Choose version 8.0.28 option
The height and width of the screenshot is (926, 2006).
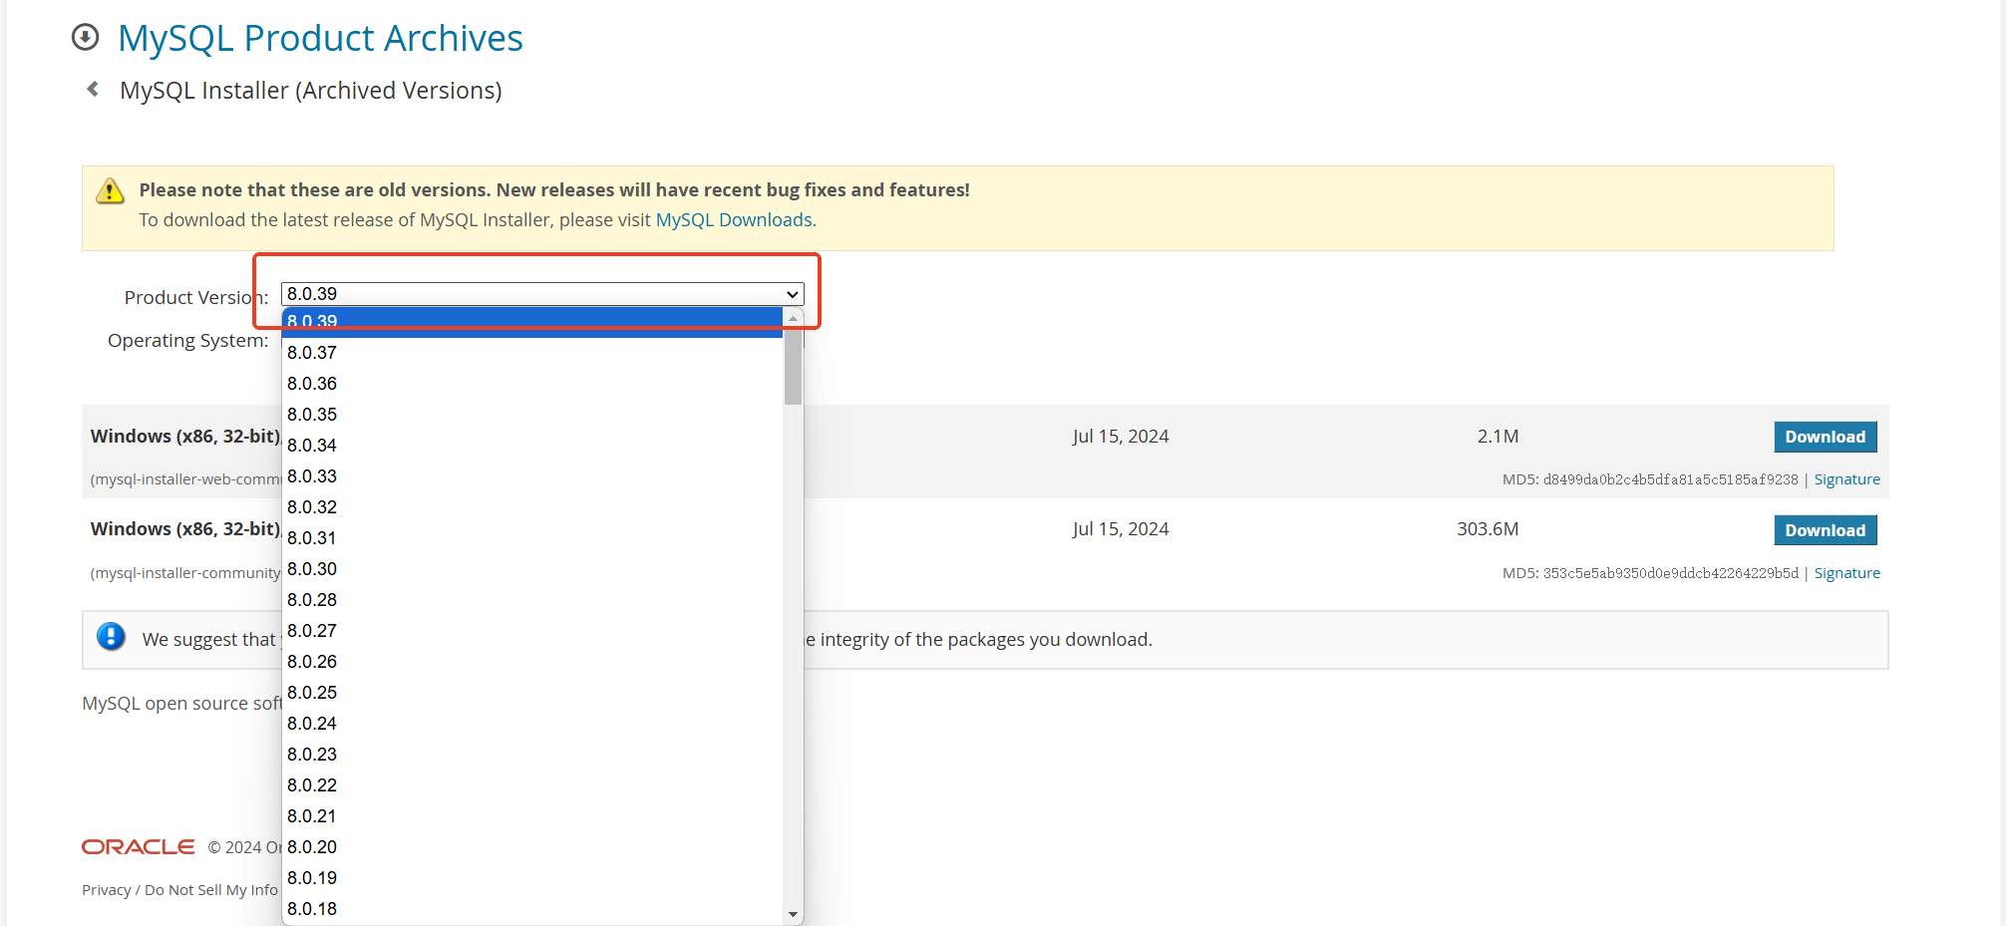(532, 600)
